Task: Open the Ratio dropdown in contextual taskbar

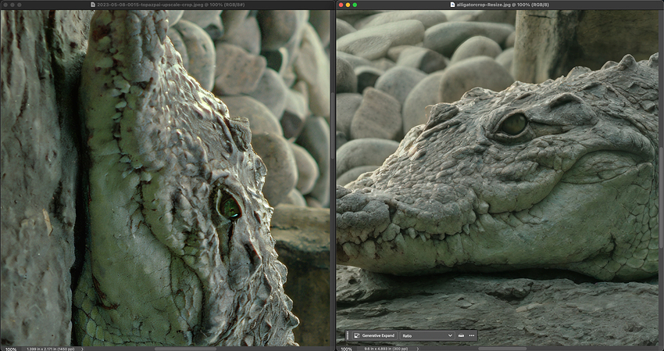Action: coord(427,335)
